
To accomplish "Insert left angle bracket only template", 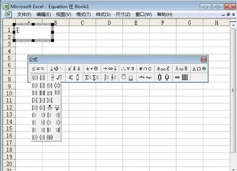I will coord(49,122).
